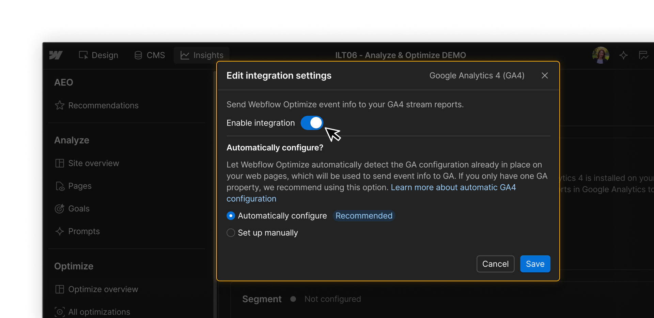Click the All optimizations focus icon
Viewport: 654px width, 318px height.
click(60, 312)
